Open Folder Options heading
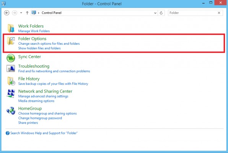 (x=32, y=39)
